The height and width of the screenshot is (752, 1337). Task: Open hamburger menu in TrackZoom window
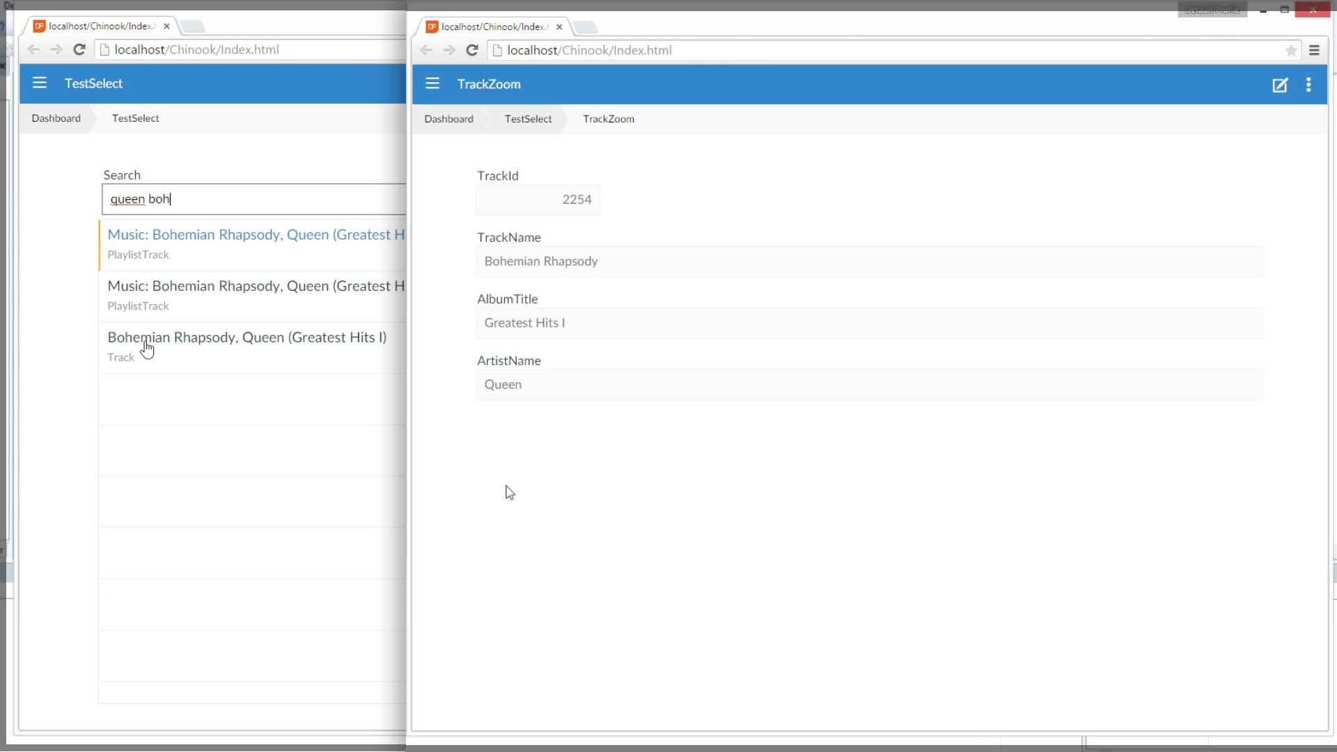tap(432, 84)
